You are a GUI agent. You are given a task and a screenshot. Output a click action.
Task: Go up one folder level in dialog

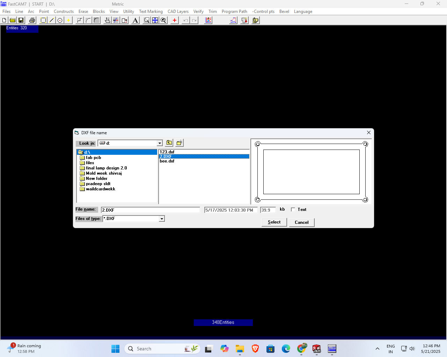click(x=169, y=143)
